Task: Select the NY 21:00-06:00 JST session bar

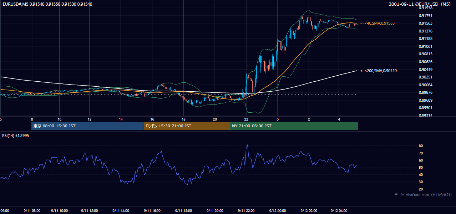Action: click(x=294, y=126)
